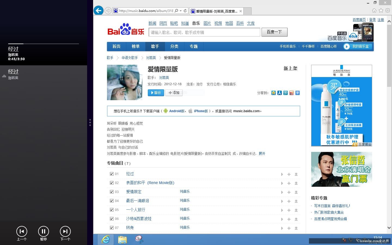Download the track 经过
This screenshot has height=245, width=392.
pyautogui.click(x=296, y=174)
